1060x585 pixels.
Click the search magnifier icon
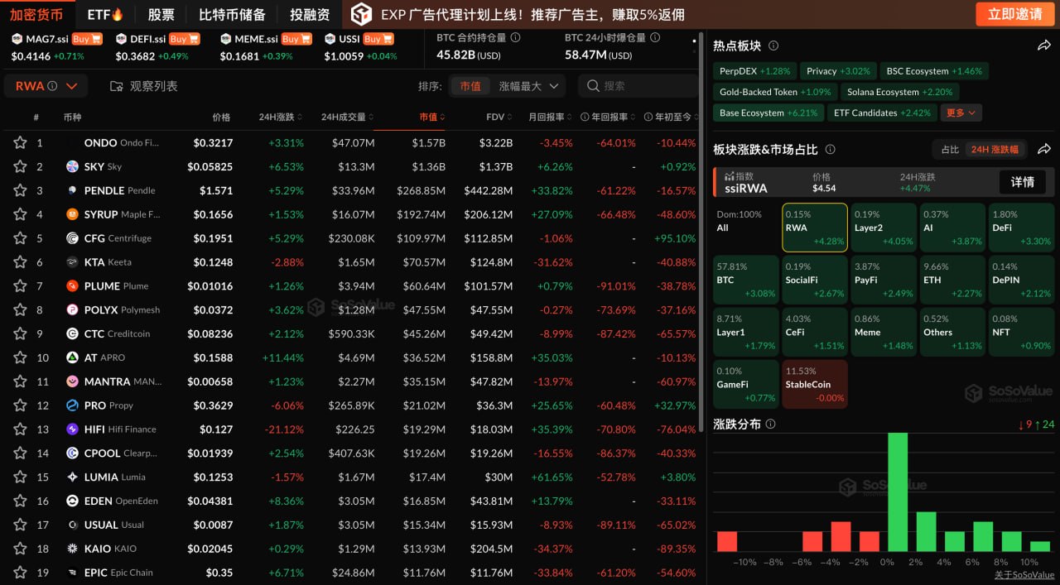point(593,86)
